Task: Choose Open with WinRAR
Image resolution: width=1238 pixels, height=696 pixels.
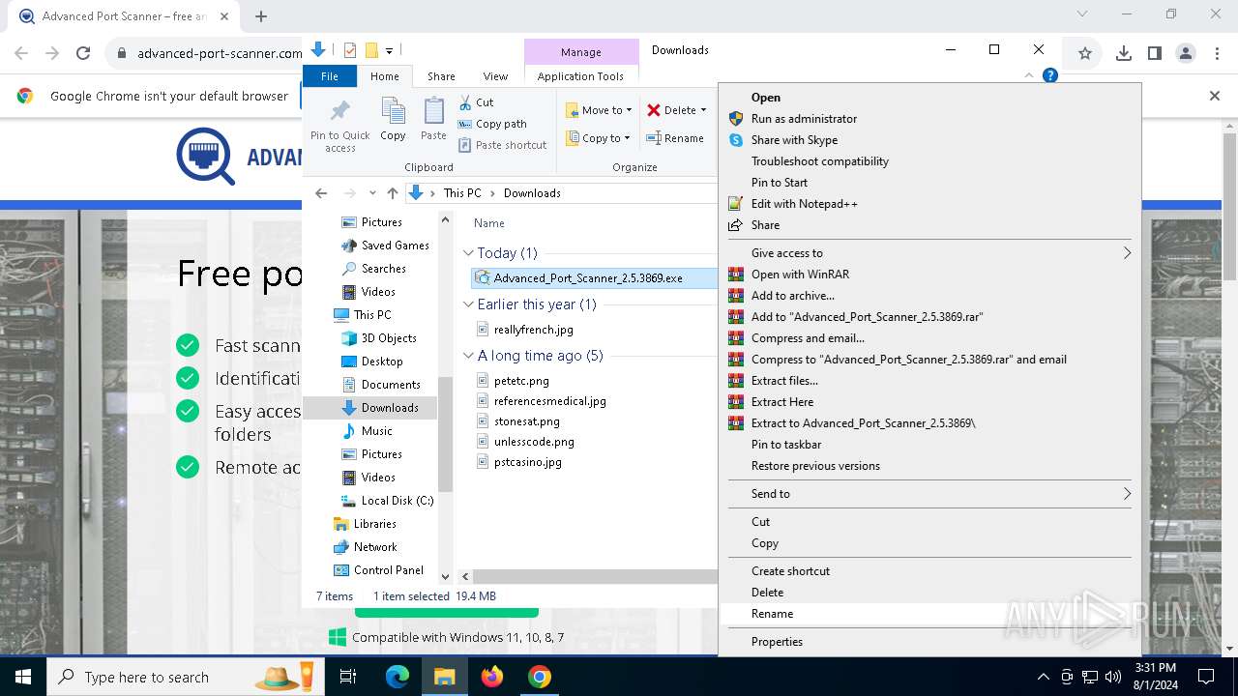Action: pos(929,275)
